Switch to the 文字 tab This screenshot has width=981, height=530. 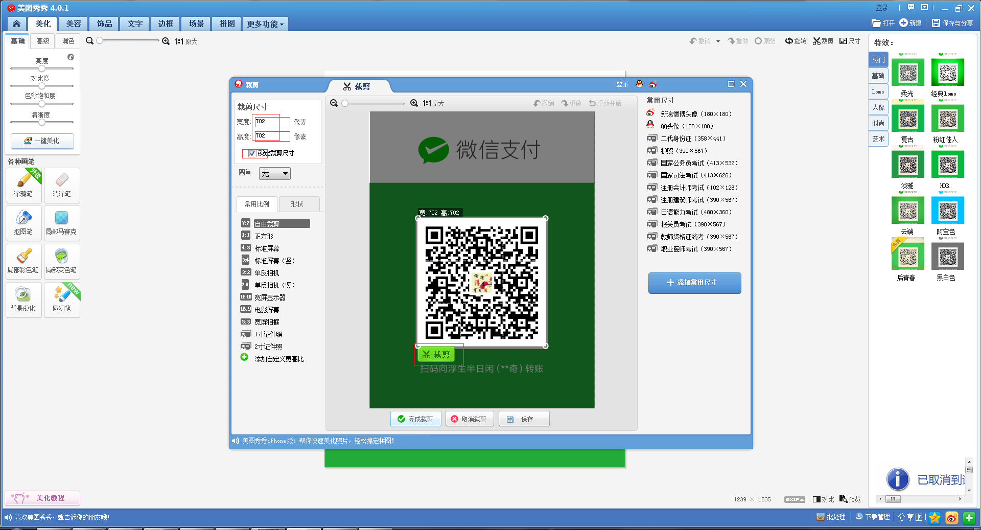coord(135,24)
